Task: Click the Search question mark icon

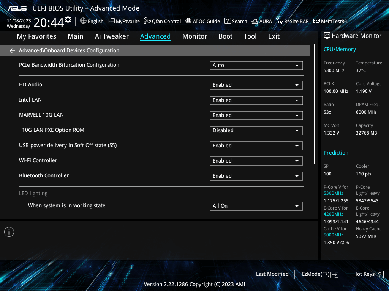Action: [227, 21]
